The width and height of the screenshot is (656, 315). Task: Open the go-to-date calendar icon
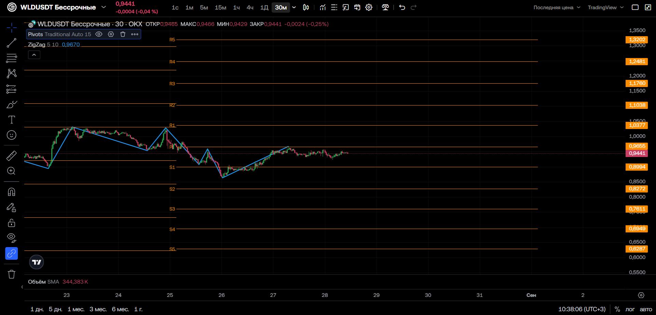[357, 8]
